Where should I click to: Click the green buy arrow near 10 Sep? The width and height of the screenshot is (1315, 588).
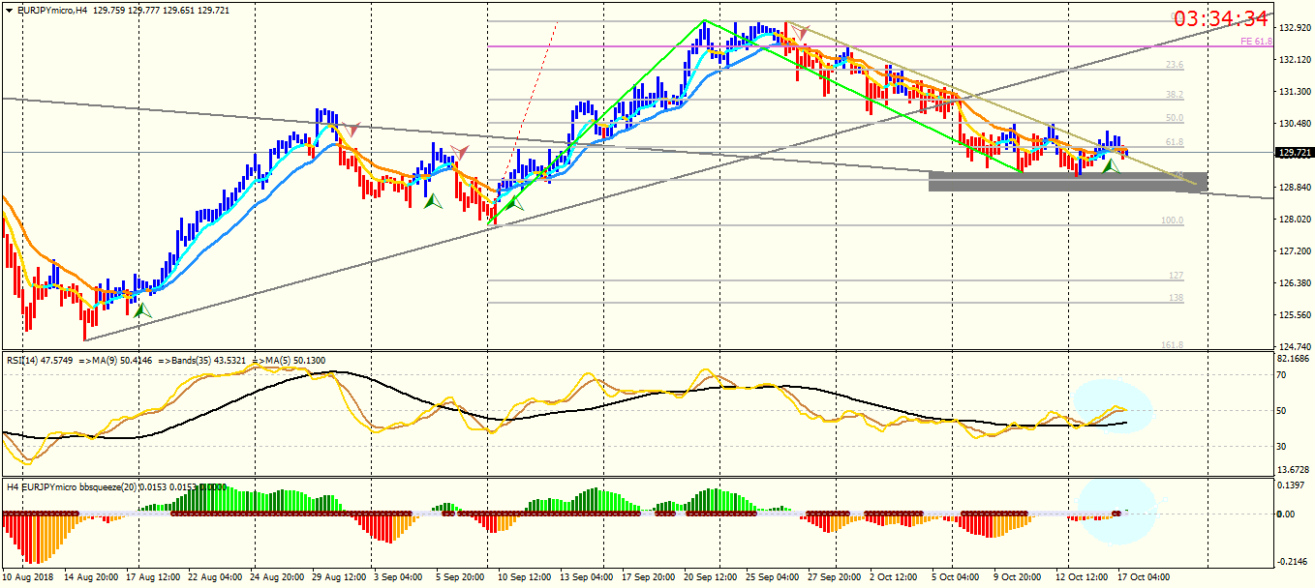(x=512, y=203)
